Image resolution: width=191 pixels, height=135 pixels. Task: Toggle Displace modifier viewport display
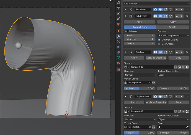click(160, 52)
